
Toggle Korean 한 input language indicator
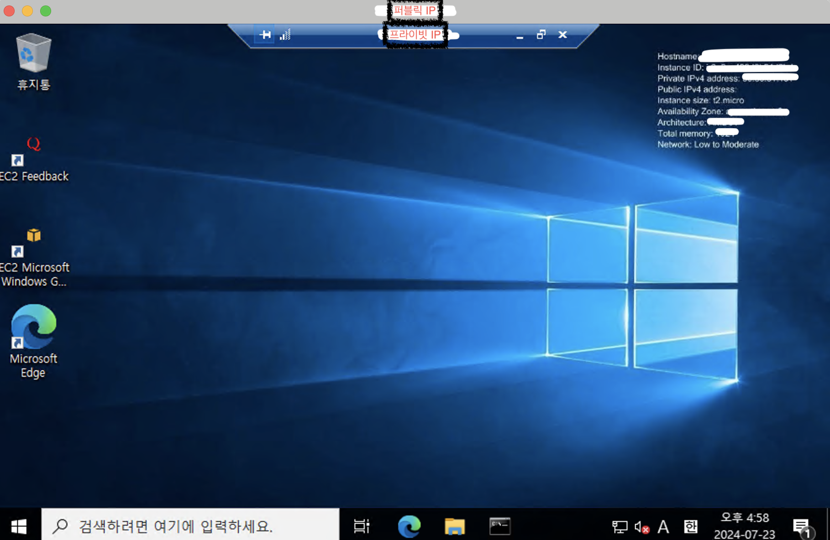pyautogui.click(x=691, y=527)
